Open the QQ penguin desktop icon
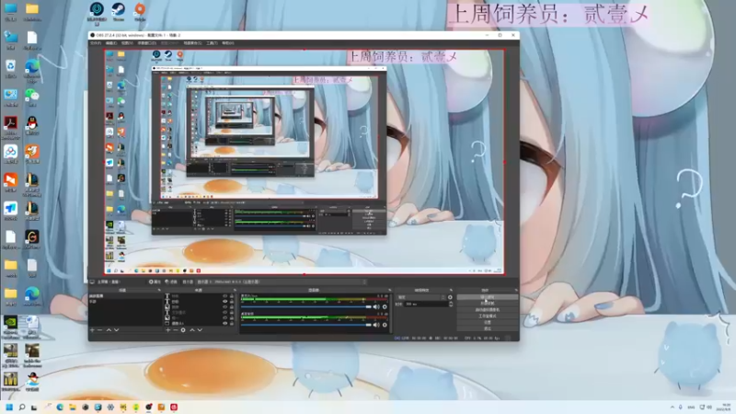The height and width of the screenshot is (414, 736). pyautogui.click(x=32, y=123)
